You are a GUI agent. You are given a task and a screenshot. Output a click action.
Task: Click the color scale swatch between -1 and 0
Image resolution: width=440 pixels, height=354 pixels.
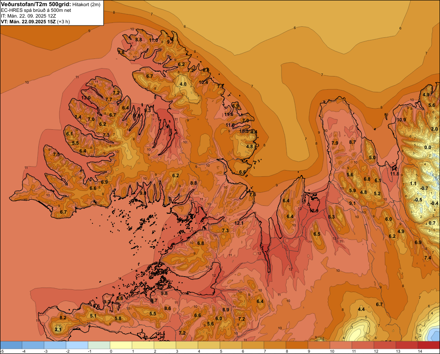tap(99, 345)
